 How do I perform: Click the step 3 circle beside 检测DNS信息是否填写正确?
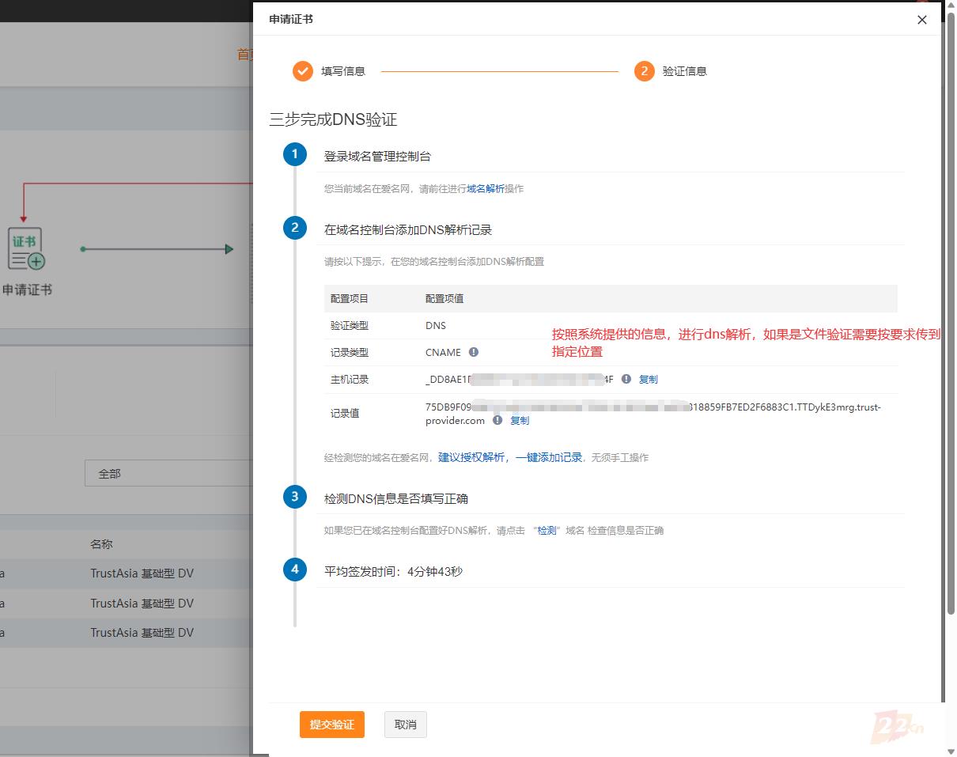click(294, 497)
